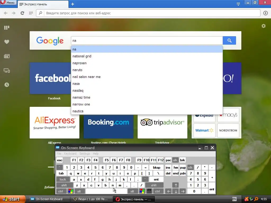Image resolution: width=271 pixels, height=203 pixels.
Task: Open the Facebook speed dial tile
Action: coord(50,78)
